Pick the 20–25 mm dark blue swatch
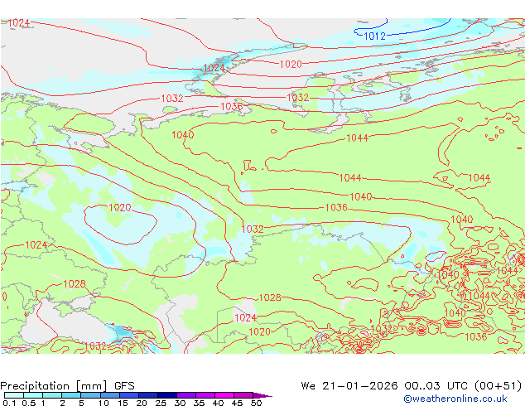Screen dimensions: 525x406 coord(148,395)
